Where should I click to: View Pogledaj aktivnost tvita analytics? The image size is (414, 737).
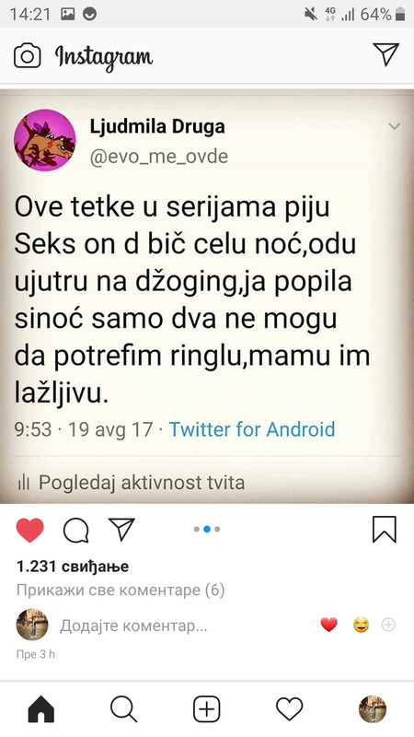131,482
